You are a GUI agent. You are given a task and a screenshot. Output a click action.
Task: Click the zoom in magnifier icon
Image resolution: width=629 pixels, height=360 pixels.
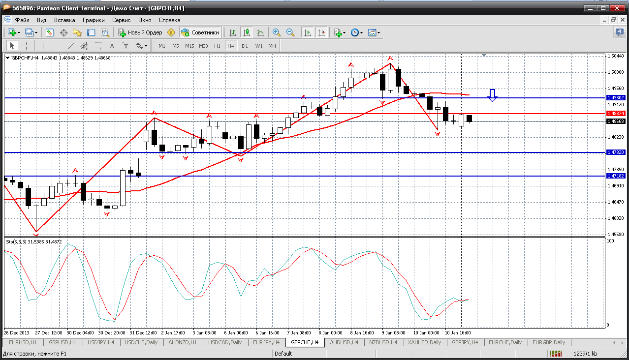(x=277, y=32)
